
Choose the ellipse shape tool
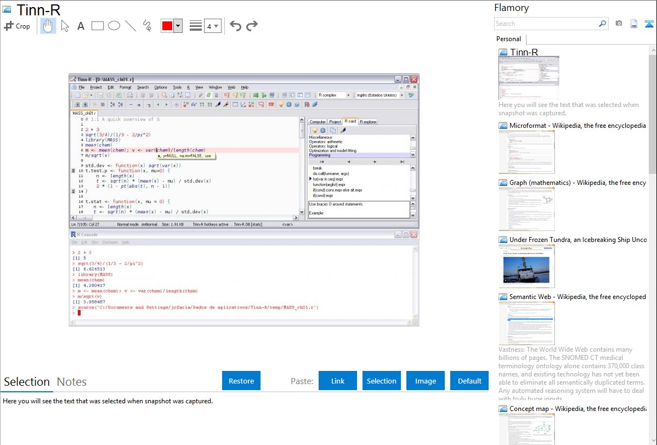[x=114, y=26]
